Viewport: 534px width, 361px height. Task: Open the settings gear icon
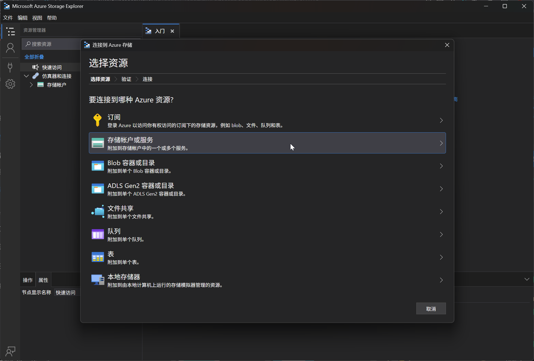click(10, 84)
